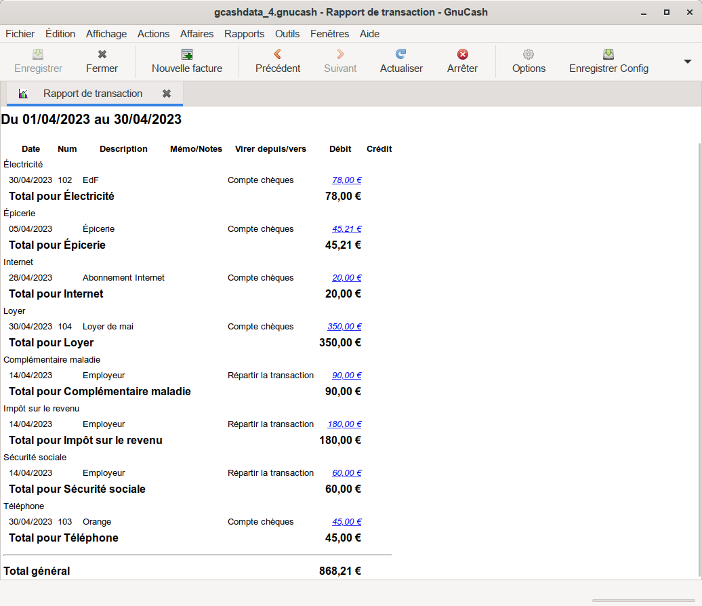Open the Fichier menu
Viewport: 702px width, 606px height.
pyautogui.click(x=20, y=34)
